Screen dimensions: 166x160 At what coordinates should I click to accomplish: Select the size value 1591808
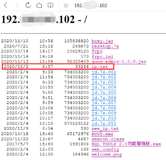coord(79,144)
